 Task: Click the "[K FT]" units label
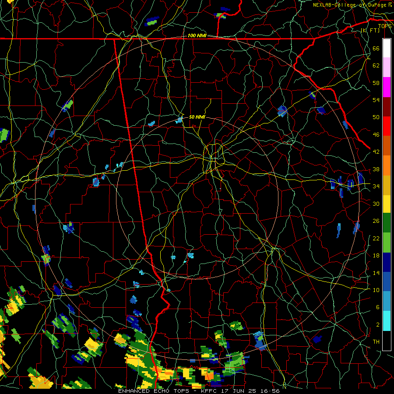(x=370, y=30)
